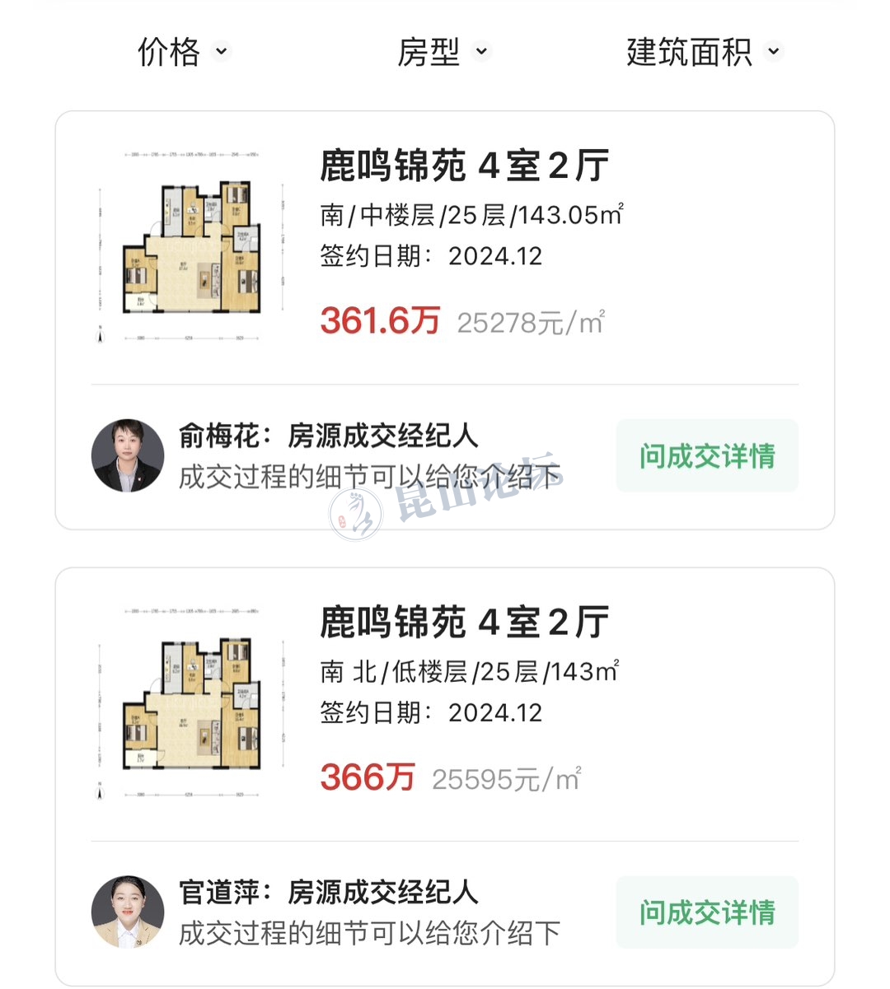This screenshot has height=989, width=890.
Task: Tap the 366万 sale price
Action: (x=368, y=777)
